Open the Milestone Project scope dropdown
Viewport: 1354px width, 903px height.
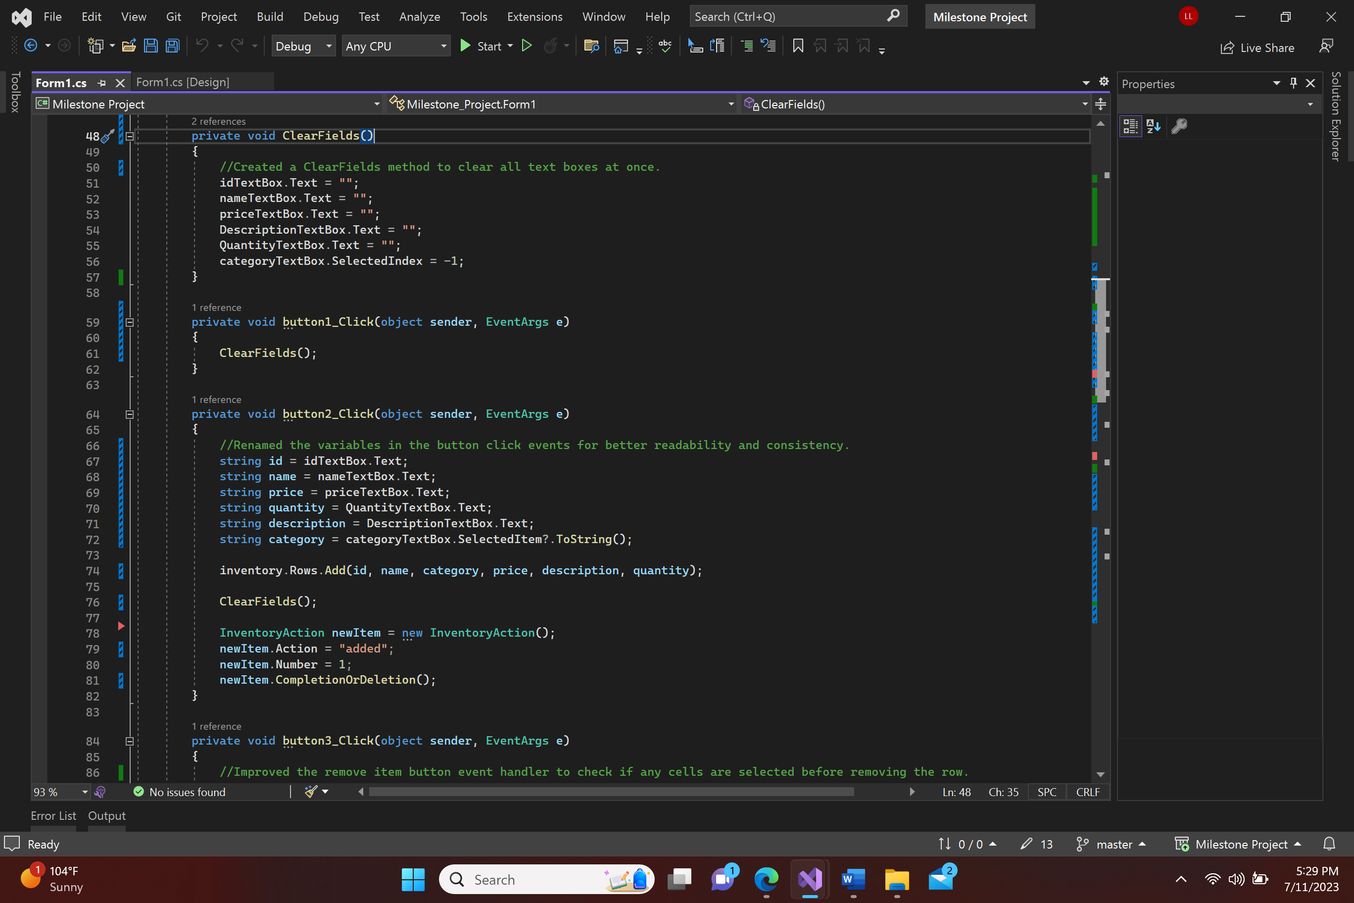click(207, 104)
